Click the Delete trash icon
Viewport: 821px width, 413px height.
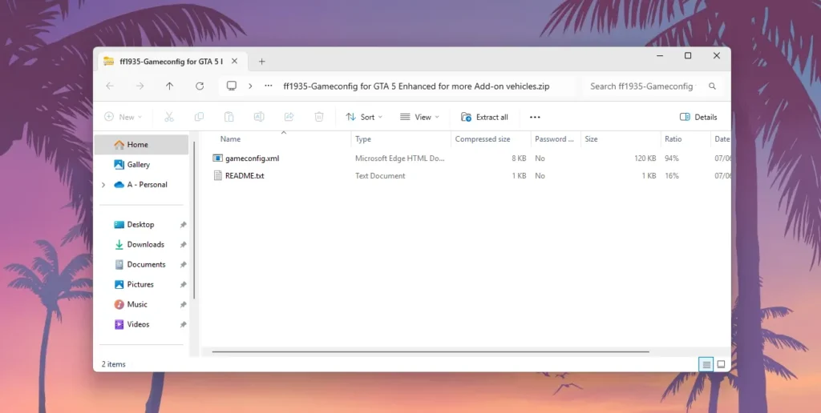pyautogui.click(x=318, y=117)
